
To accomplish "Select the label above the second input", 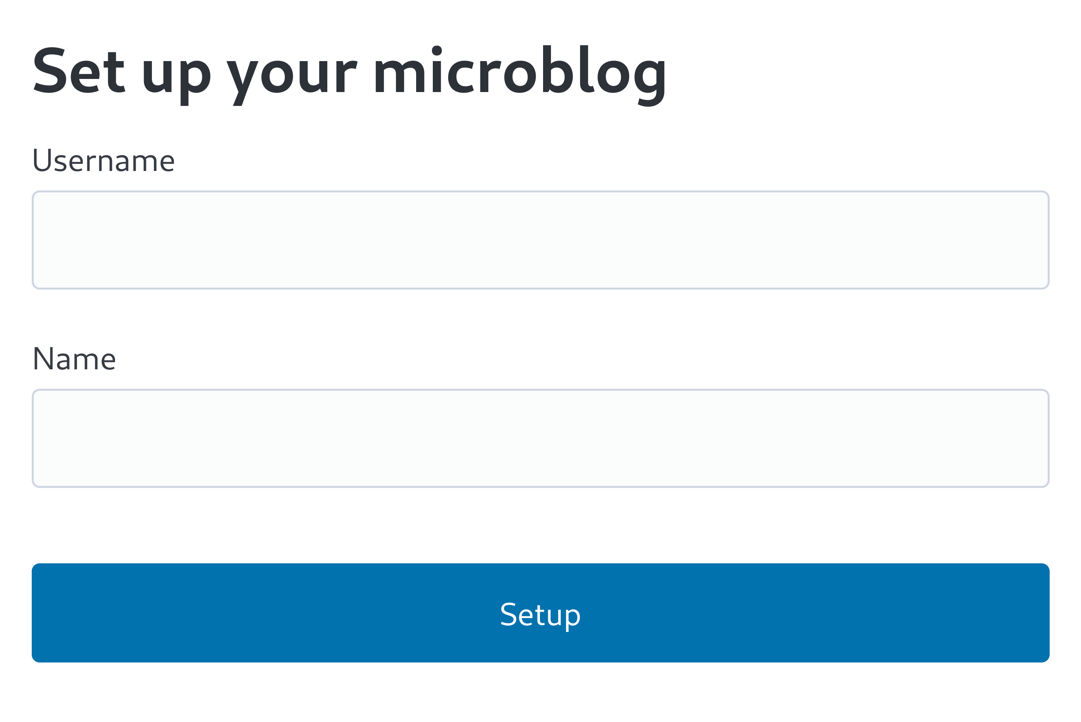I will (74, 359).
